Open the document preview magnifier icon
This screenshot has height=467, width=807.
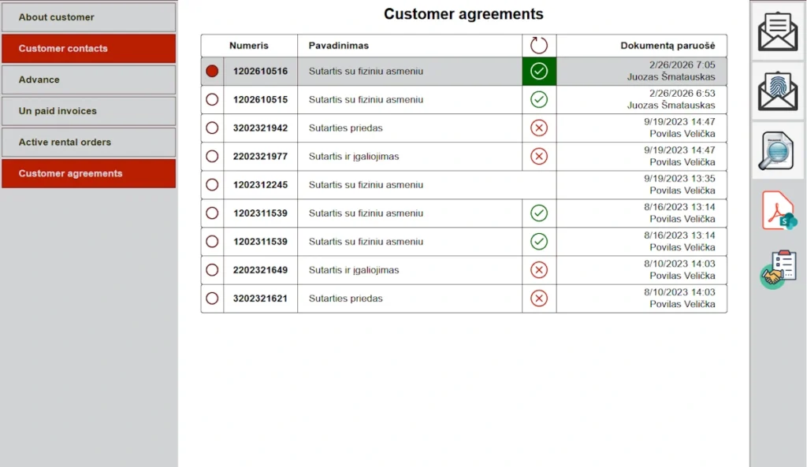click(x=777, y=149)
